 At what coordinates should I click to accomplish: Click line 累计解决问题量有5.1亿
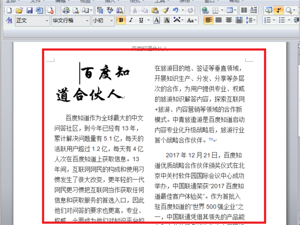99,138
